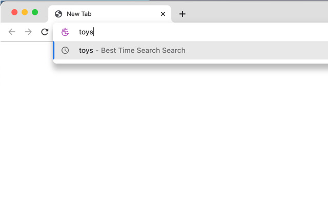The width and height of the screenshot is (328, 205).
Task: Click the purple search engine icon
Action: [65, 32]
